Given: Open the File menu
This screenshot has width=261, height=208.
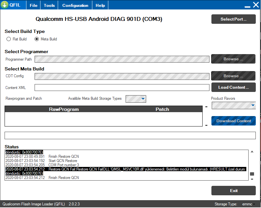Looking at the screenshot, I should (x=34, y=5).
